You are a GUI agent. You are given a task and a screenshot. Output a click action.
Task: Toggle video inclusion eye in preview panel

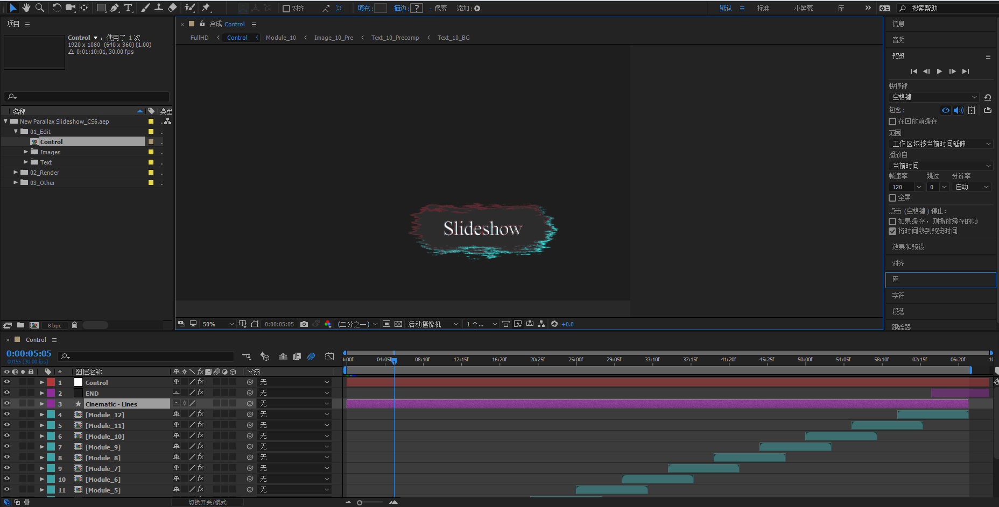click(946, 110)
